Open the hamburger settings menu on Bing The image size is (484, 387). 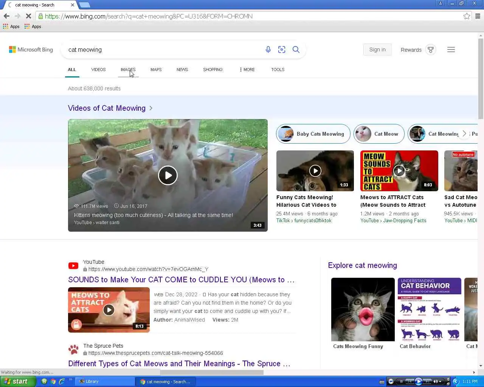[x=451, y=50]
